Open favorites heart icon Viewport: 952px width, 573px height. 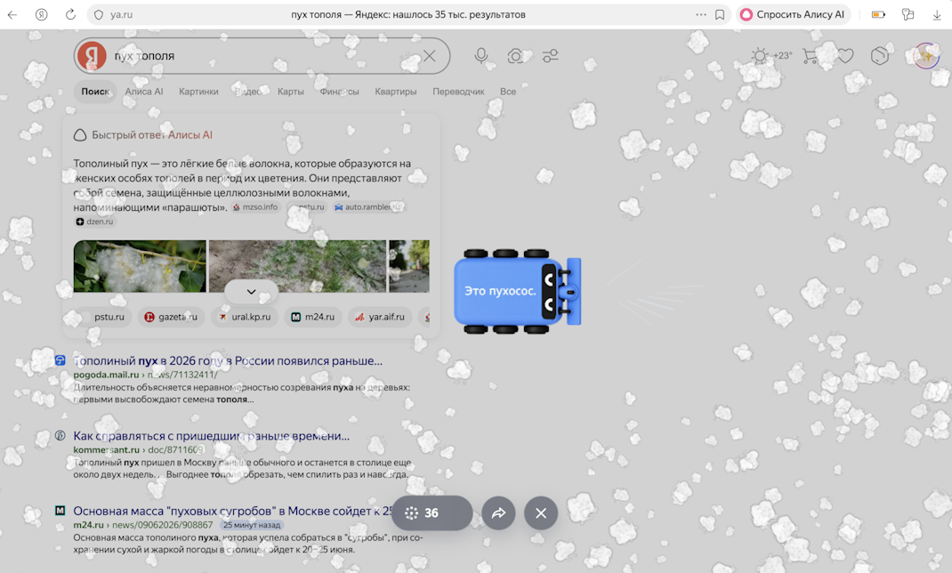point(845,56)
